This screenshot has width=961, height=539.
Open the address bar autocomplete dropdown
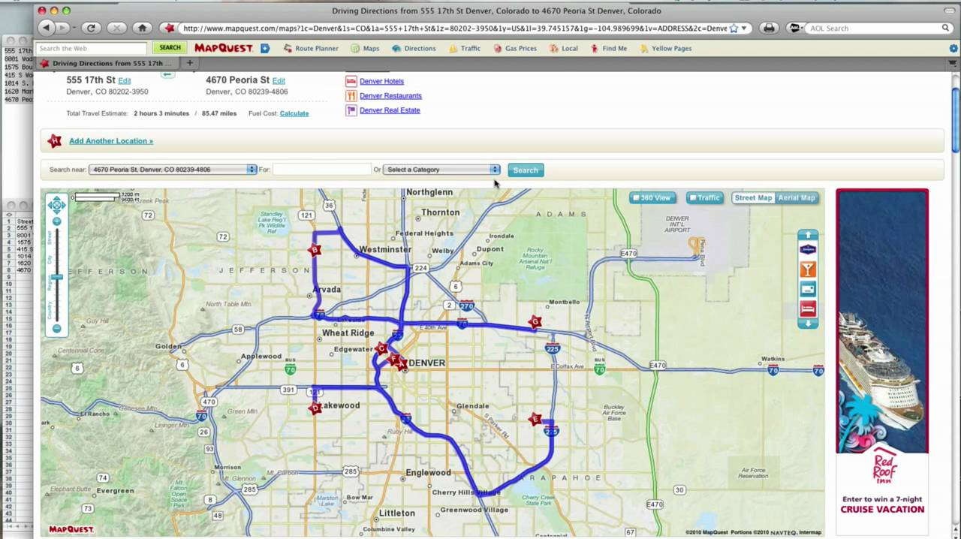(742, 28)
